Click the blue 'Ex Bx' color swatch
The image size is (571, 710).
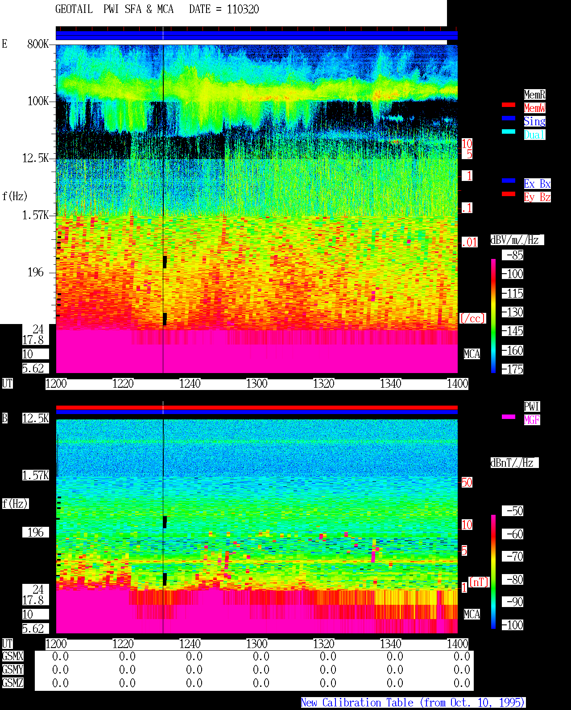pos(509,181)
